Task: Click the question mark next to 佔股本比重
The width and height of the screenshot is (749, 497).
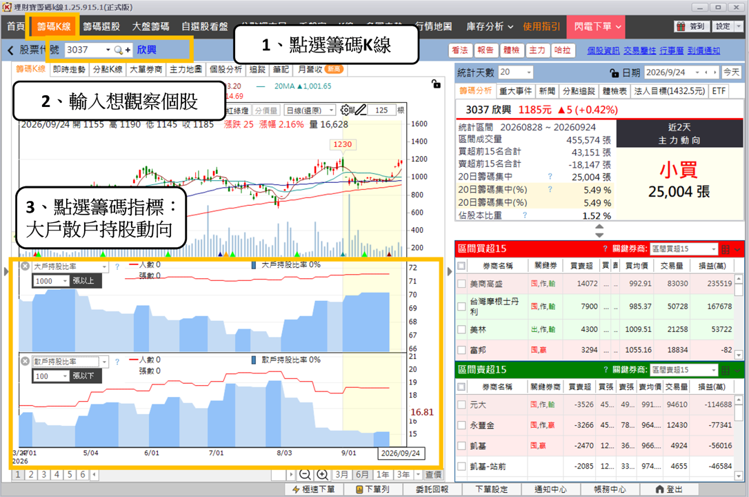Action: coord(524,215)
